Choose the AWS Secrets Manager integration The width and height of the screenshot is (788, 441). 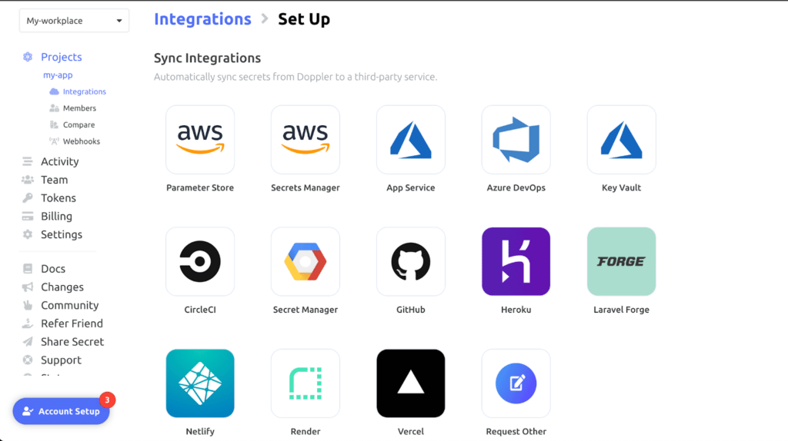[x=305, y=140]
